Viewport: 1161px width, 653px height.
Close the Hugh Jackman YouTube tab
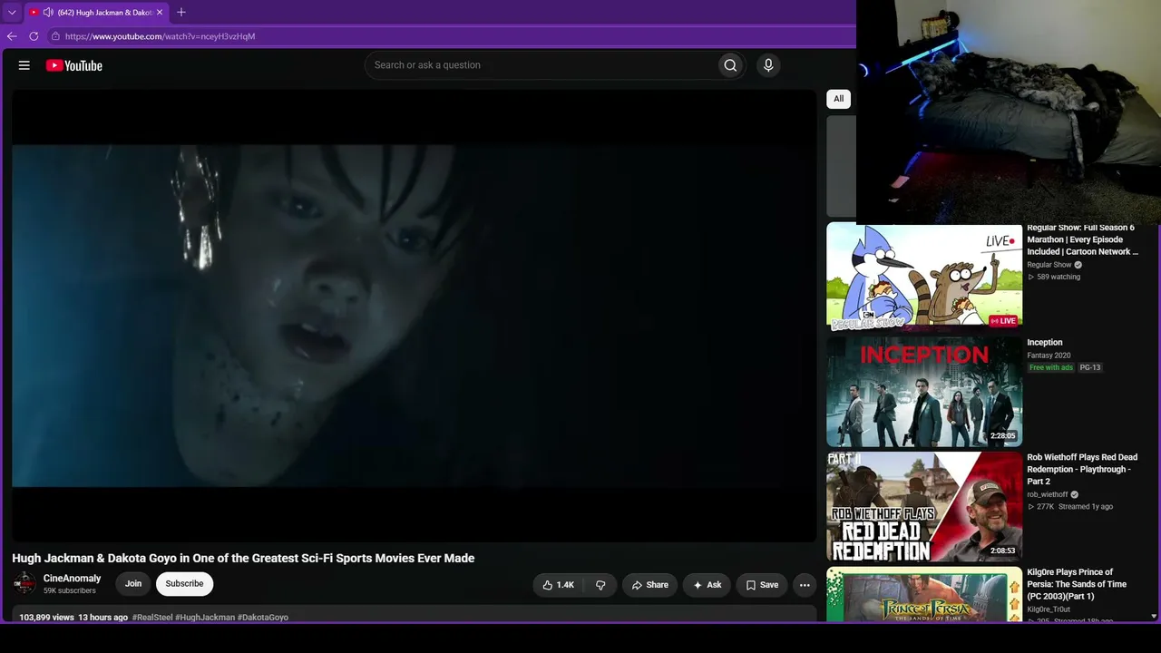[x=161, y=13]
